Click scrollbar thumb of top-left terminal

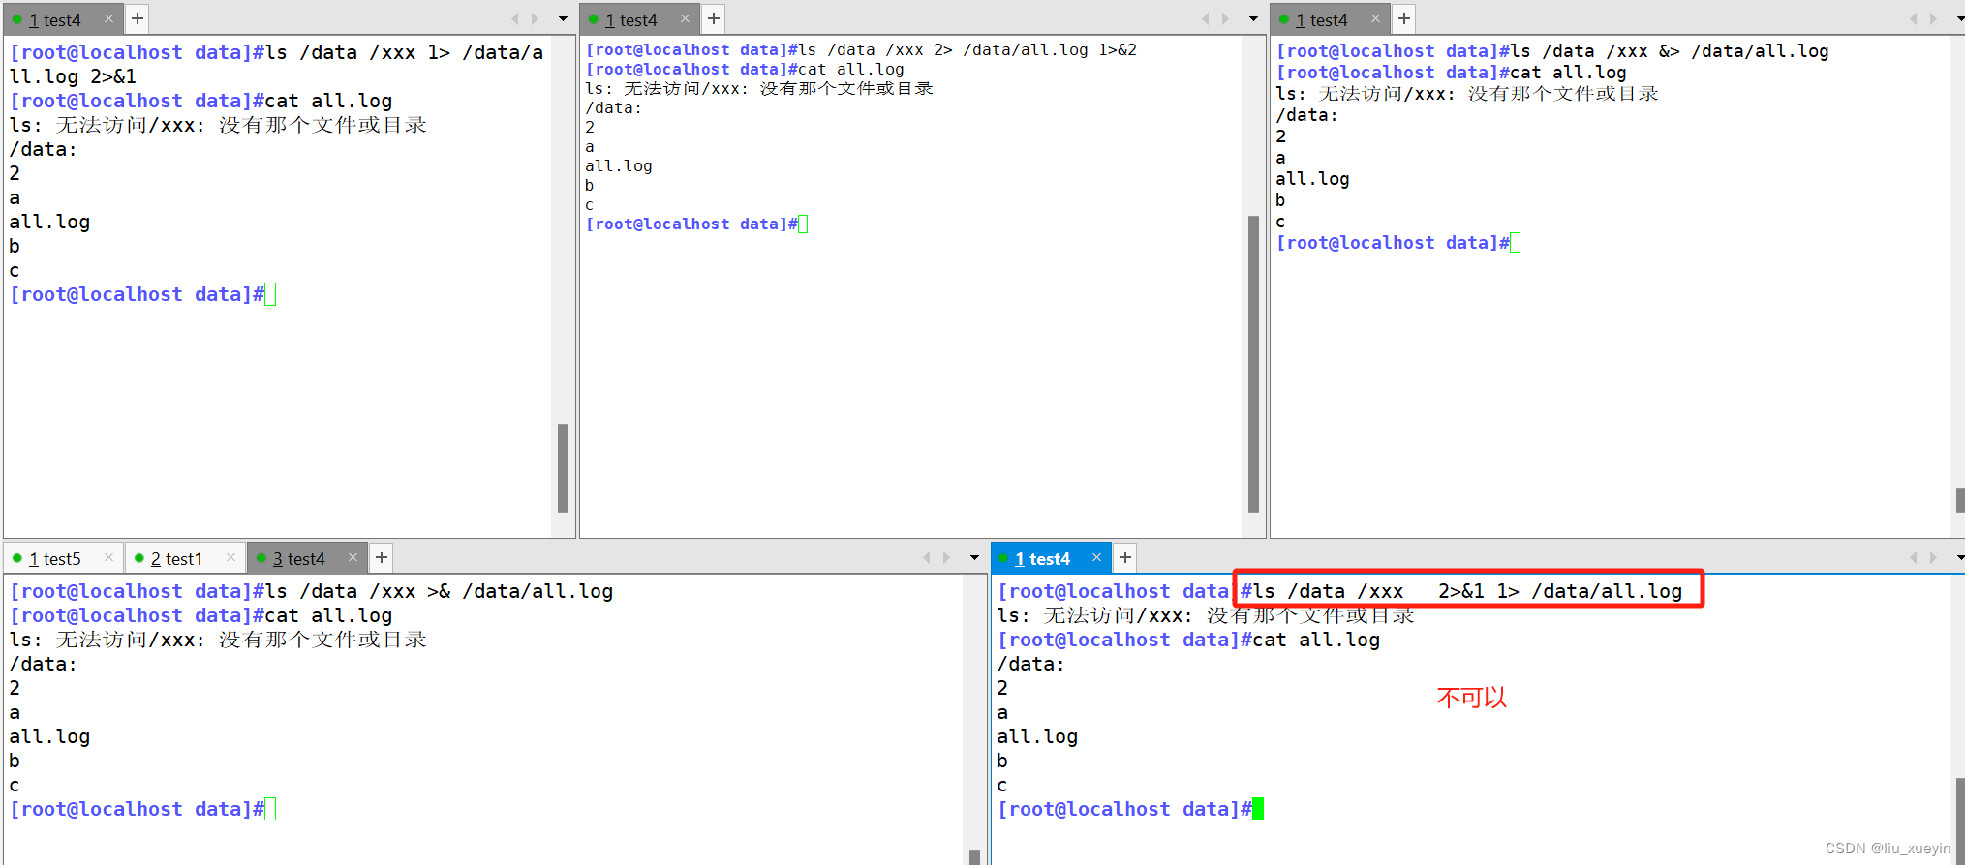[563, 467]
